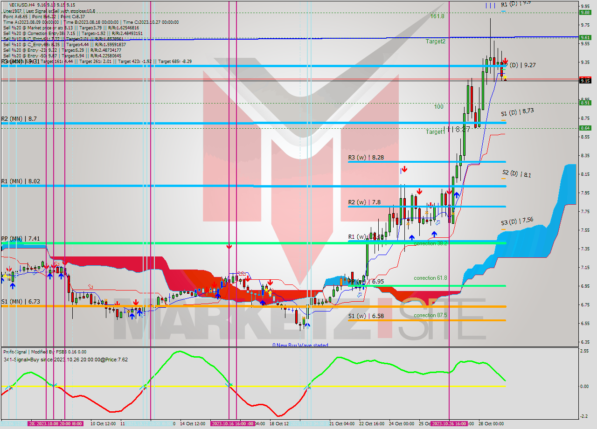Click the 'R2 (w) | 7.8' weekly label
This screenshot has width=597, height=429.
[x=364, y=202]
